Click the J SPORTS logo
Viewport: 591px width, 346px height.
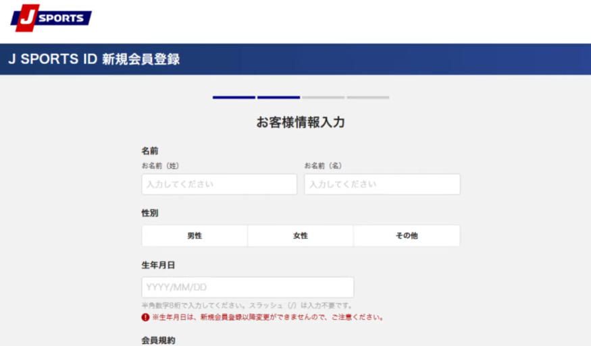click(x=51, y=18)
